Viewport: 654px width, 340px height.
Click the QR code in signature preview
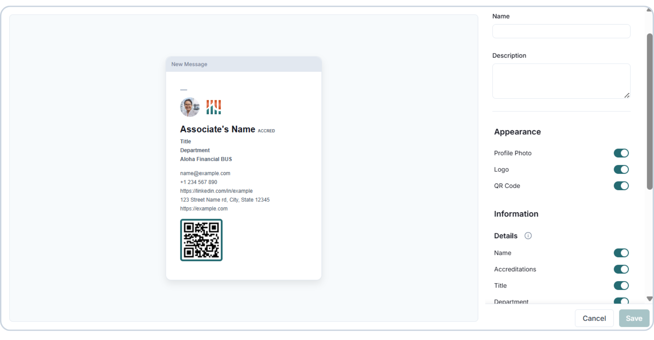point(201,240)
